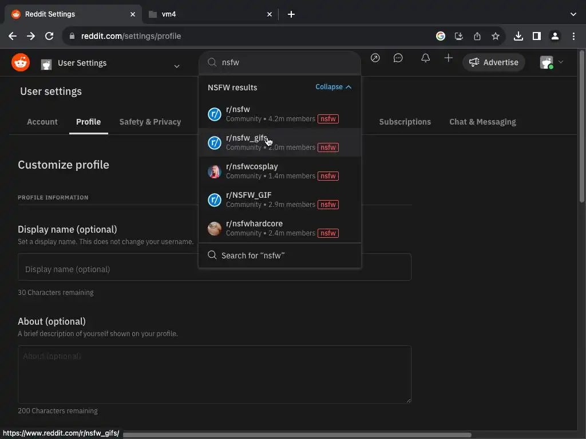The height and width of the screenshot is (439, 586).
Task: Click the search field containing nsfw
Action: [279, 62]
